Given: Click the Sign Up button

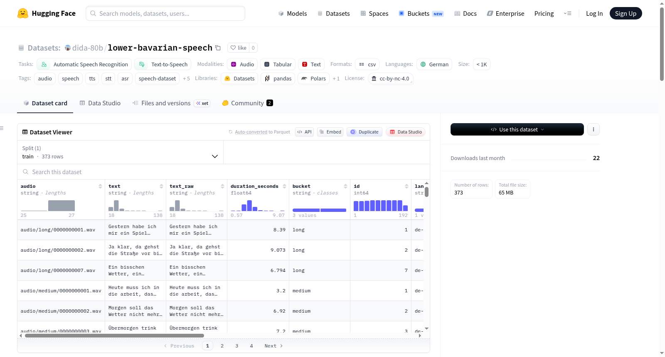Looking at the screenshot, I should click(626, 13).
